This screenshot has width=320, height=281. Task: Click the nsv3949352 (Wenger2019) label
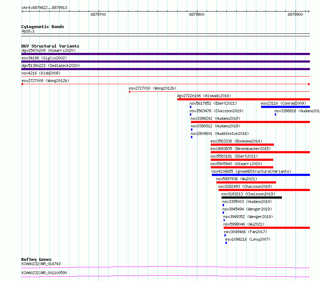click(248, 217)
